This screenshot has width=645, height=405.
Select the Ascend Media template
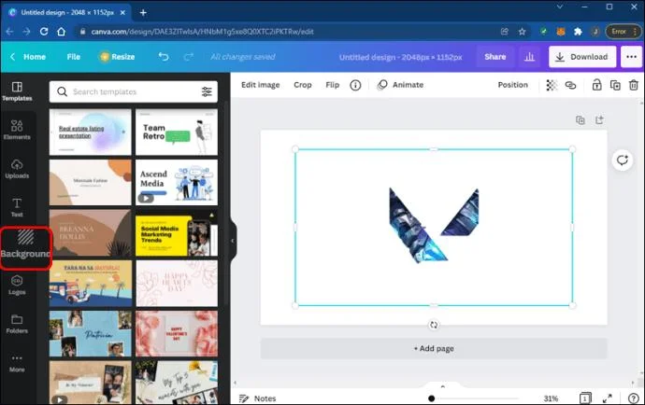click(x=177, y=182)
